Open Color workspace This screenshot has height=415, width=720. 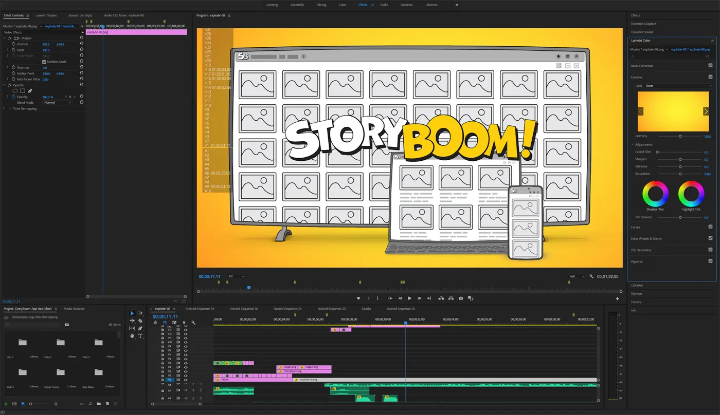pyautogui.click(x=342, y=5)
